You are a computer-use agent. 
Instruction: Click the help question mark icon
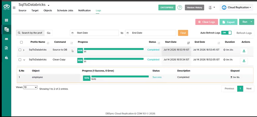180,8
